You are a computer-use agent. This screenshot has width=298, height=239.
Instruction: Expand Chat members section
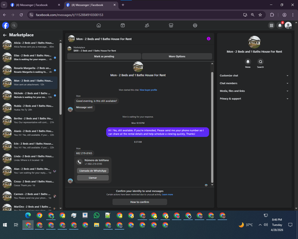(254, 83)
